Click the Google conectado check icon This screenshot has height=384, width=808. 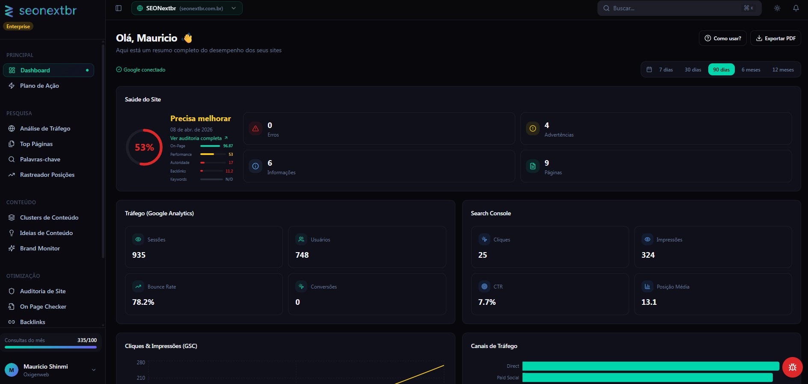pos(119,69)
